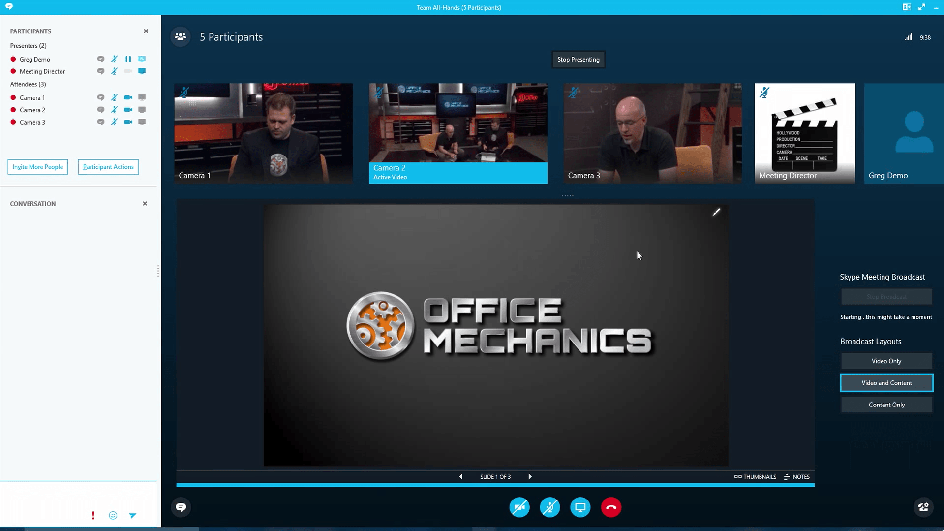The image size is (944, 531).
Task: Open call control options at bottom right
Action: pos(923,507)
